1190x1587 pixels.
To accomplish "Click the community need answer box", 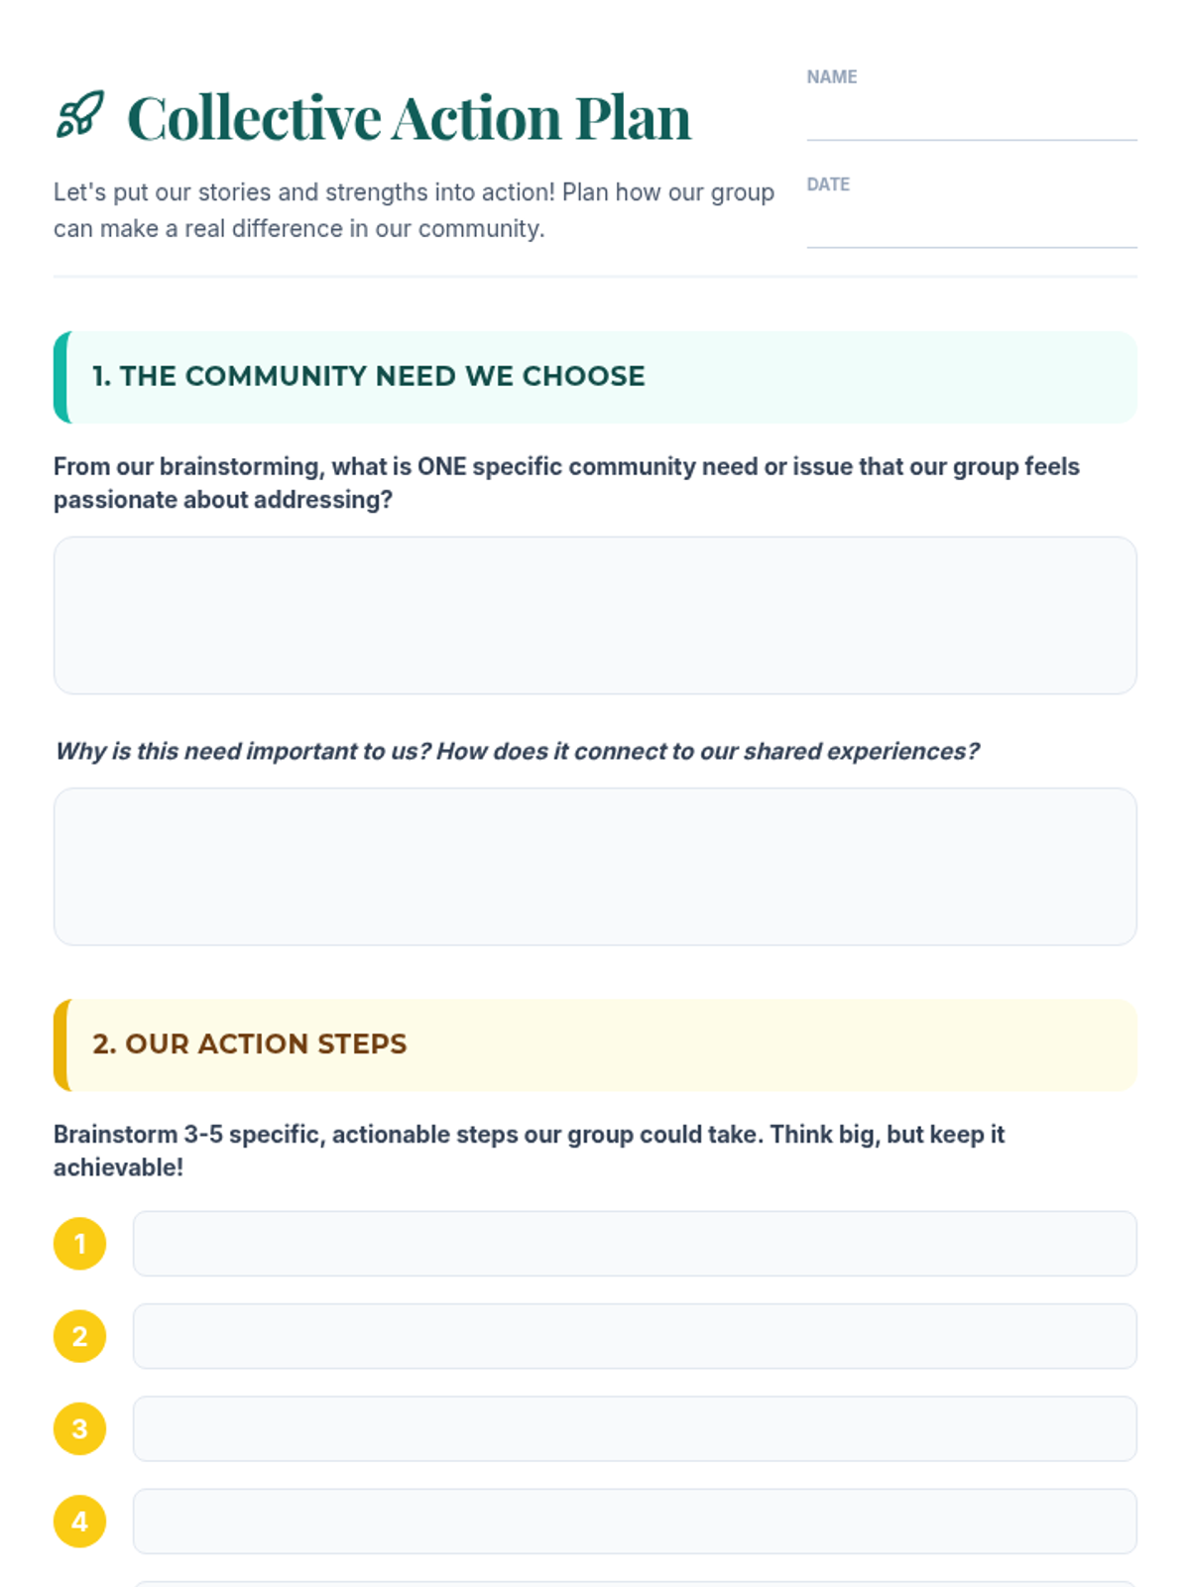I will [595, 615].
